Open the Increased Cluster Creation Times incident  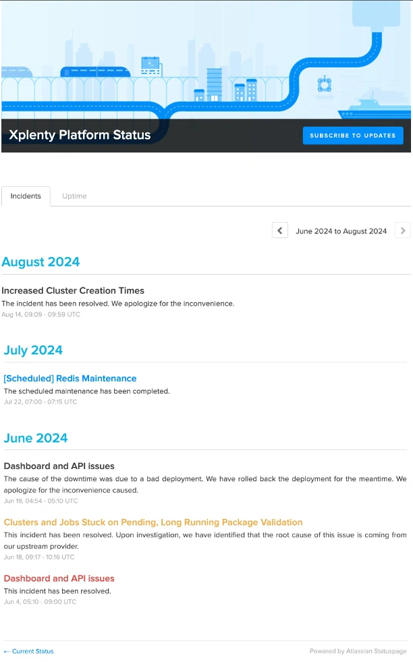(x=73, y=290)
